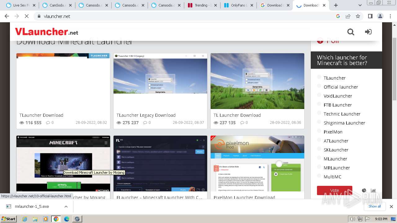Screen dimensions: 397x223
Task: Open the PixelMon Launcher Download link
Action: coord(244,197)
